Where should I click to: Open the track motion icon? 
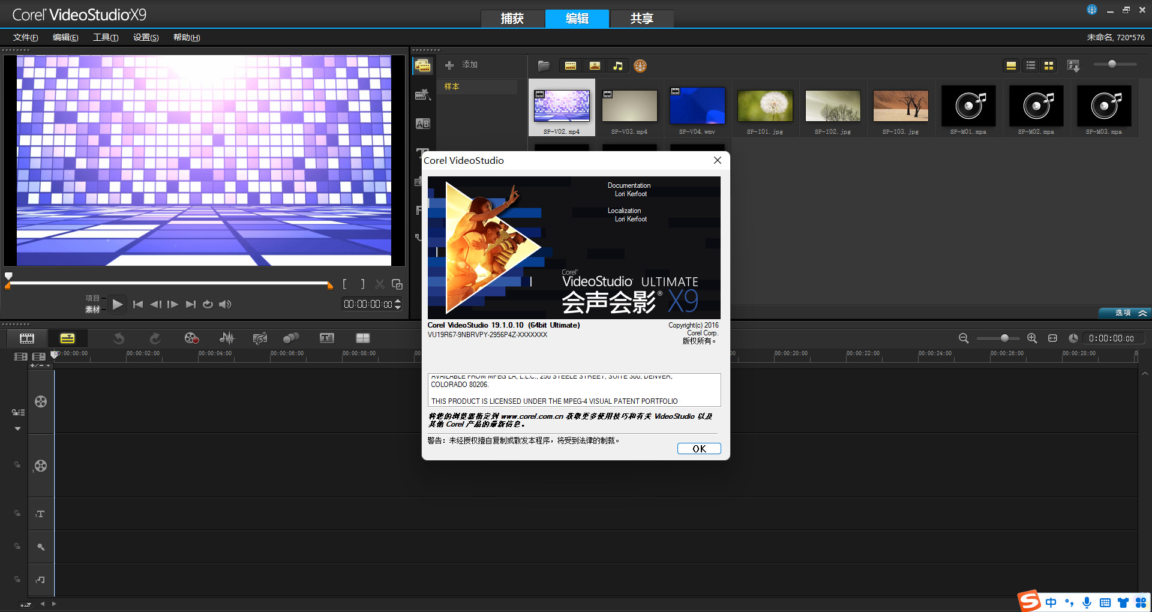click(x=291, y=338)
